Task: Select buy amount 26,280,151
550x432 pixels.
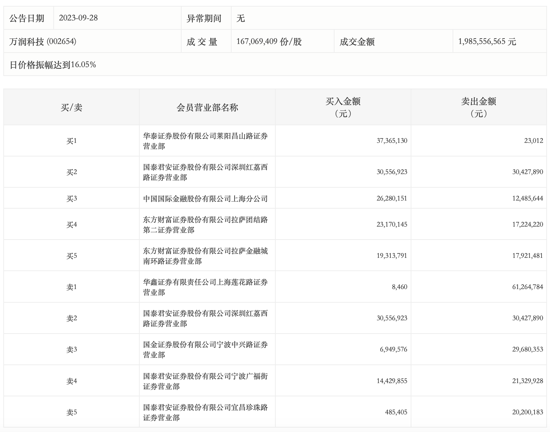Action: (392, 198)
